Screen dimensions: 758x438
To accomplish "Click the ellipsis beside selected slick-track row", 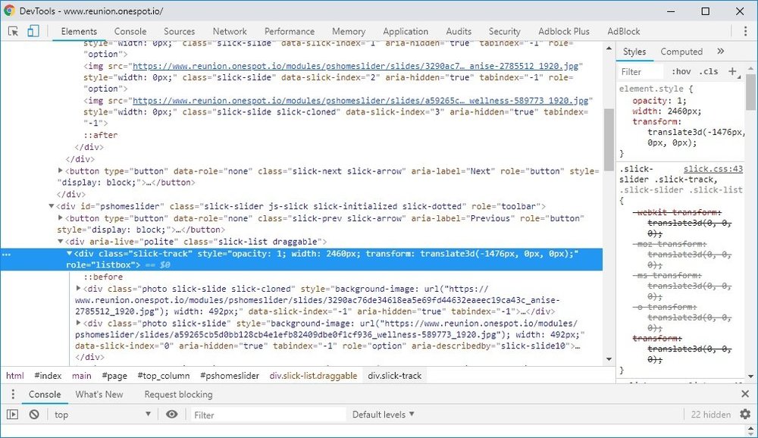I will point(6,255).
